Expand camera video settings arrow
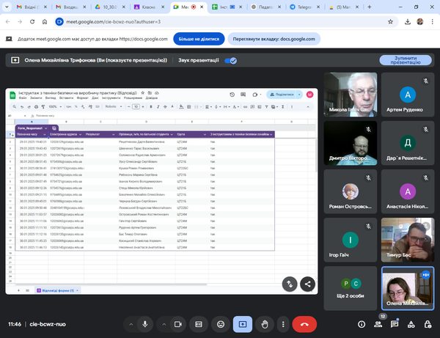 (x=164, y=323)
